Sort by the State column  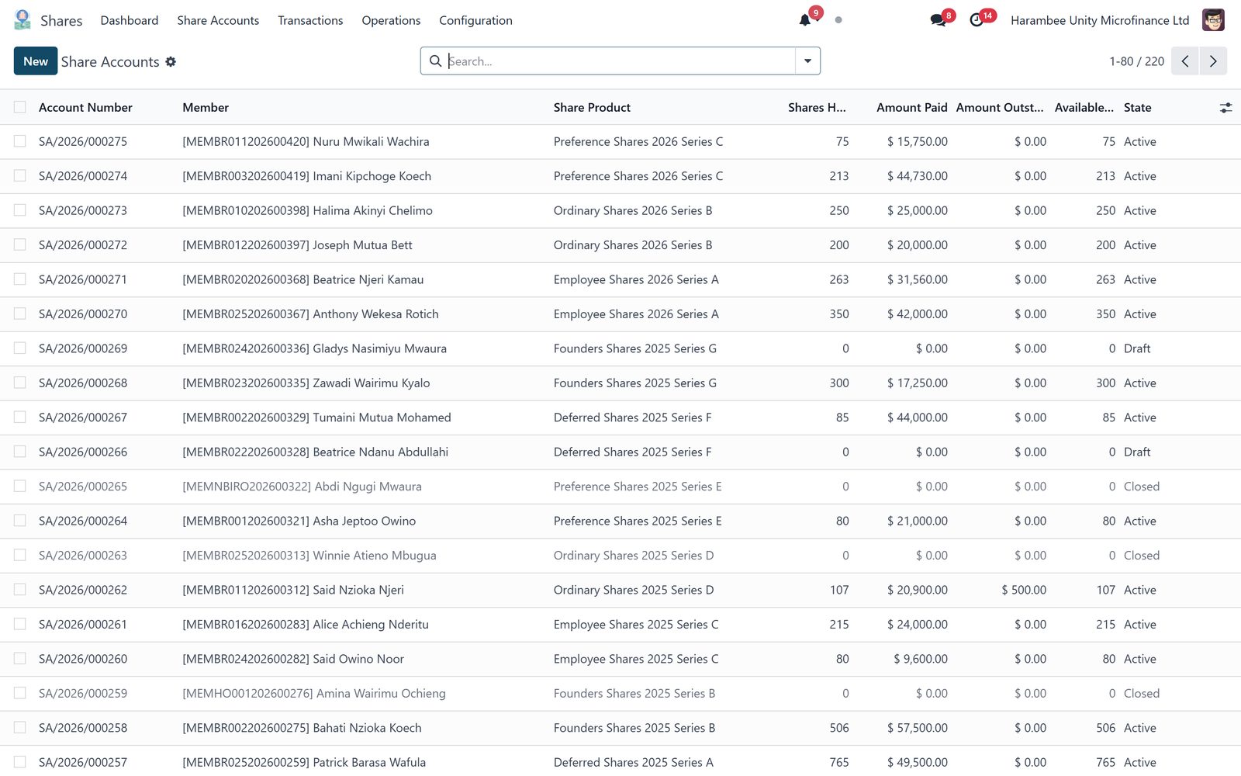point(1138,108)
